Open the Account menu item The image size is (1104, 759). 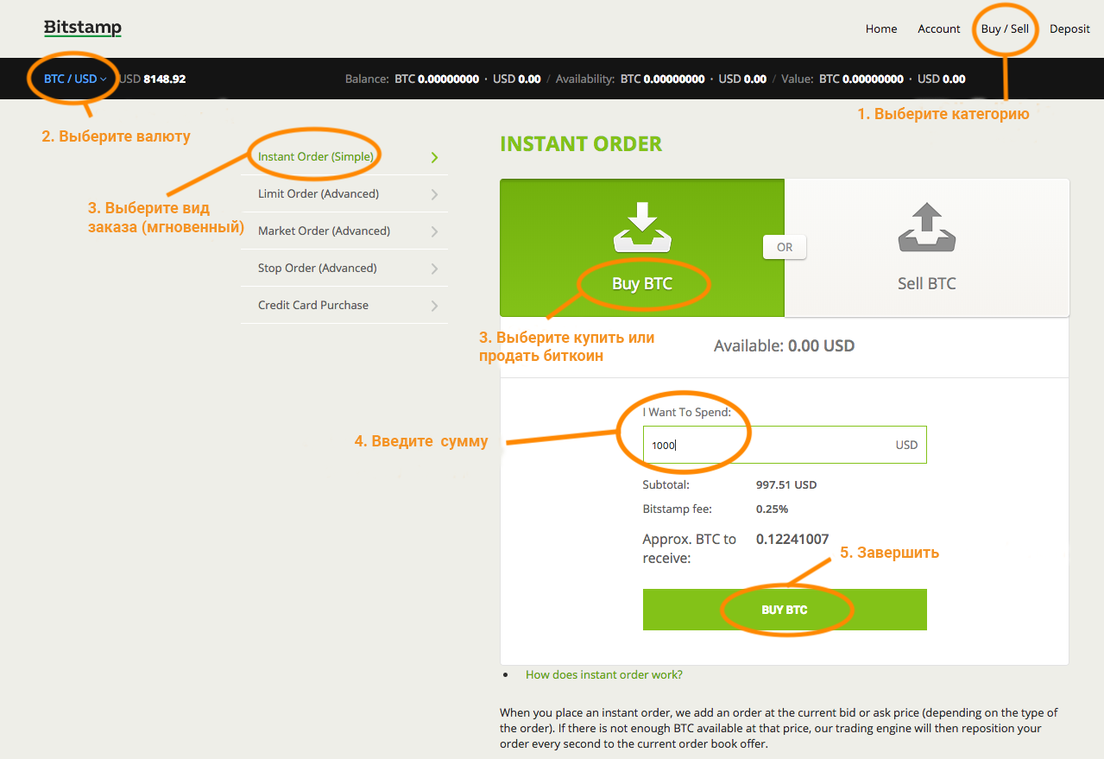click(939, 28)
